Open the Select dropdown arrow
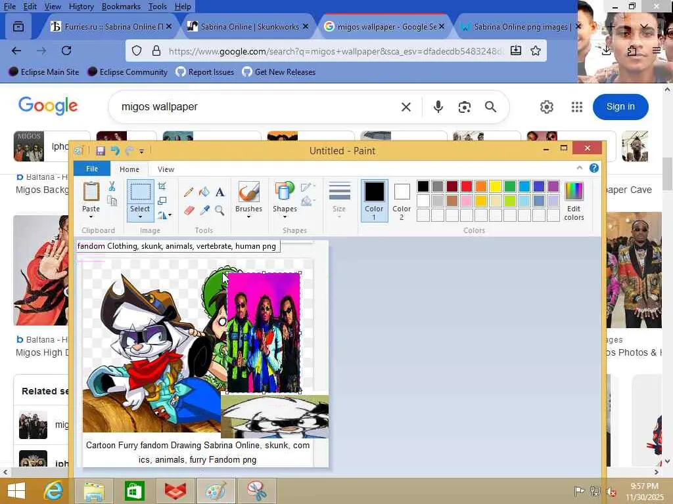This screenshot has width=673, height=504. tap(140, 217)
